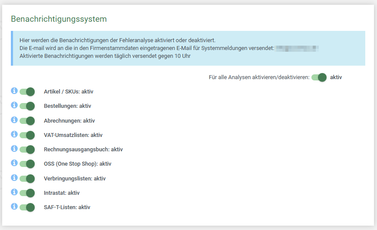Click the VAT-Umsatzlisten info icon
377x230 pixels.
pos(14,134)
